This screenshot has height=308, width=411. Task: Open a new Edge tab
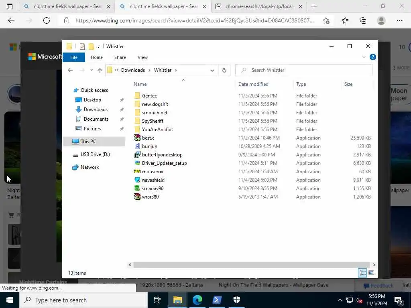(314, 6)
